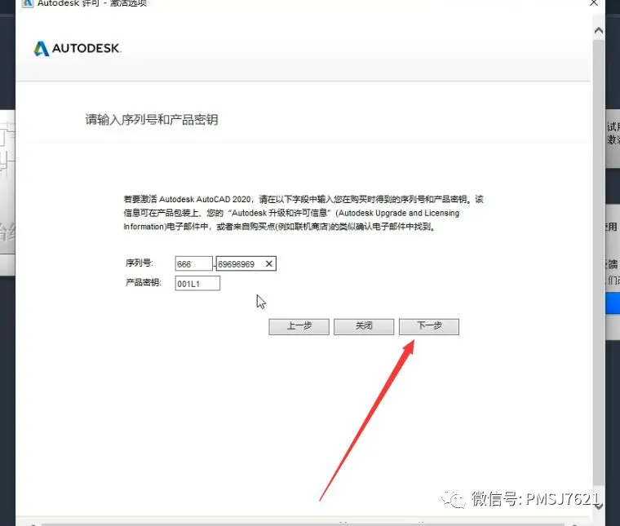
Task: Focus the serial number prefix field 666
Action: [x=194, y=263]
